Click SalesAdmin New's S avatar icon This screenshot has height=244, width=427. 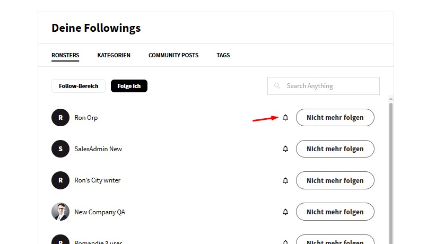coord(60,149)
